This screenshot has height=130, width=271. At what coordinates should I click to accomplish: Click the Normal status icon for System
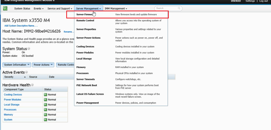coord(45,120)
